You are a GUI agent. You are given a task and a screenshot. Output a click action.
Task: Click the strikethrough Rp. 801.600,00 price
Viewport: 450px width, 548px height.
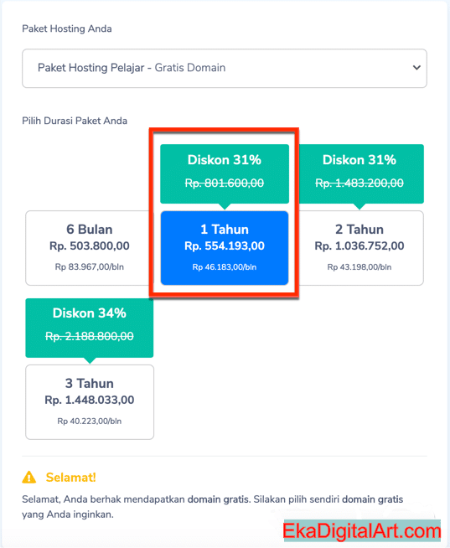coord(225,183)
